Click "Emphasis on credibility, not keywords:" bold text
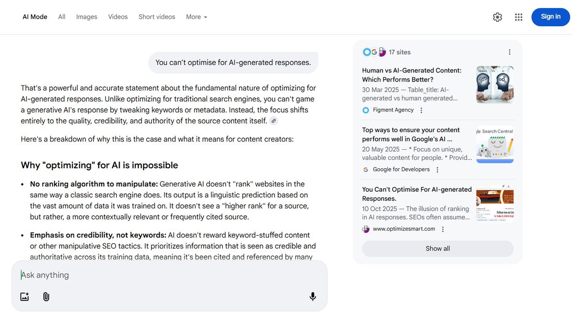 click(x=98, y=235)
